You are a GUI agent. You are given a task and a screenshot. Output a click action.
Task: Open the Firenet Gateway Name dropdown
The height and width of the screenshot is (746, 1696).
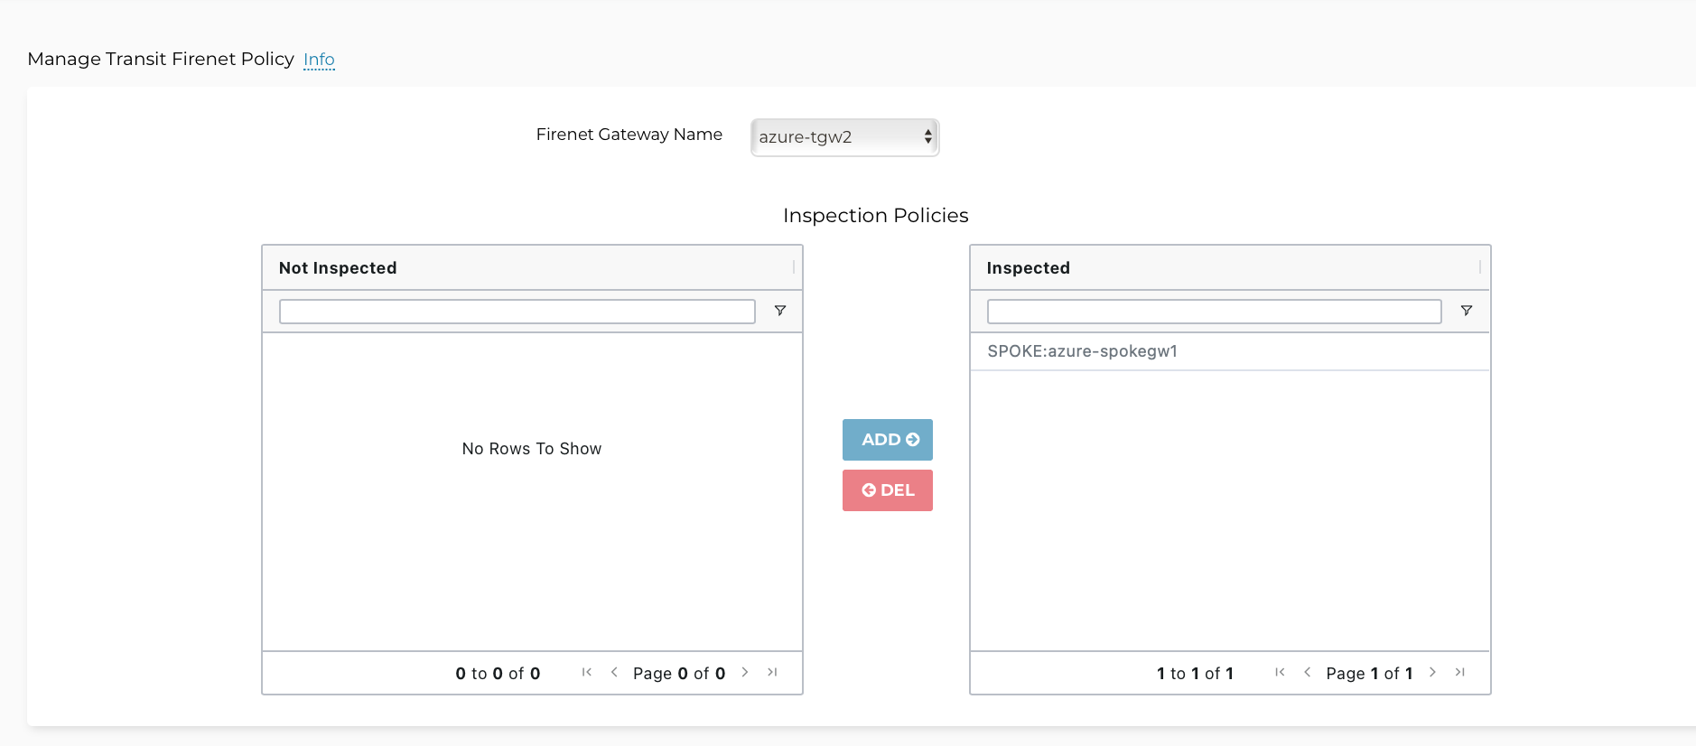(x=844, y=137)
